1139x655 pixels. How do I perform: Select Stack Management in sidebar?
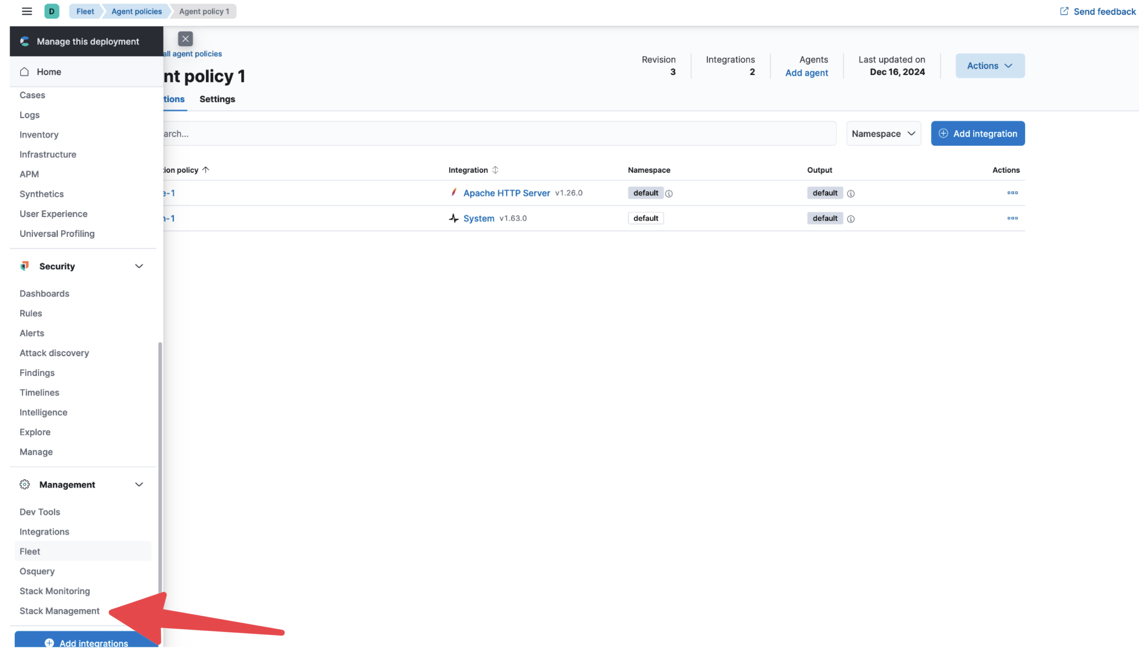point(59,611)
